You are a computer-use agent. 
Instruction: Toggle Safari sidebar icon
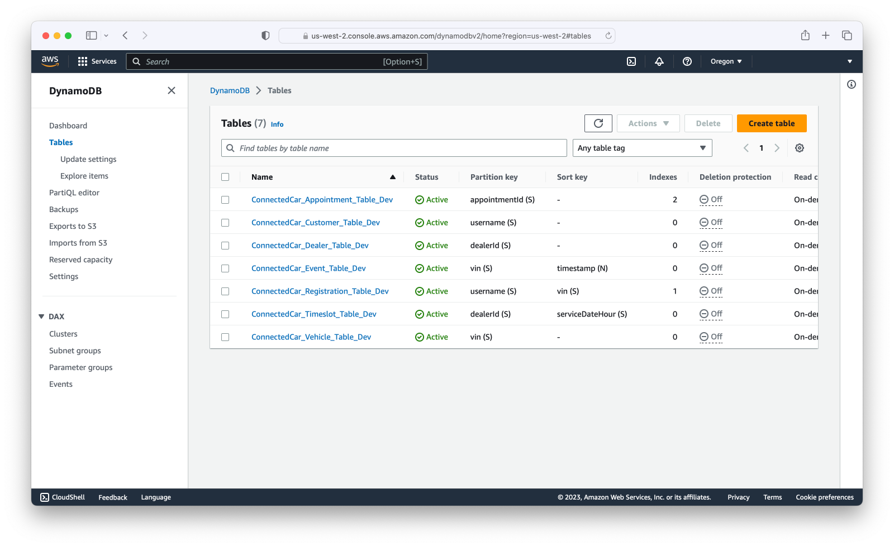click(x=92, y=35)
